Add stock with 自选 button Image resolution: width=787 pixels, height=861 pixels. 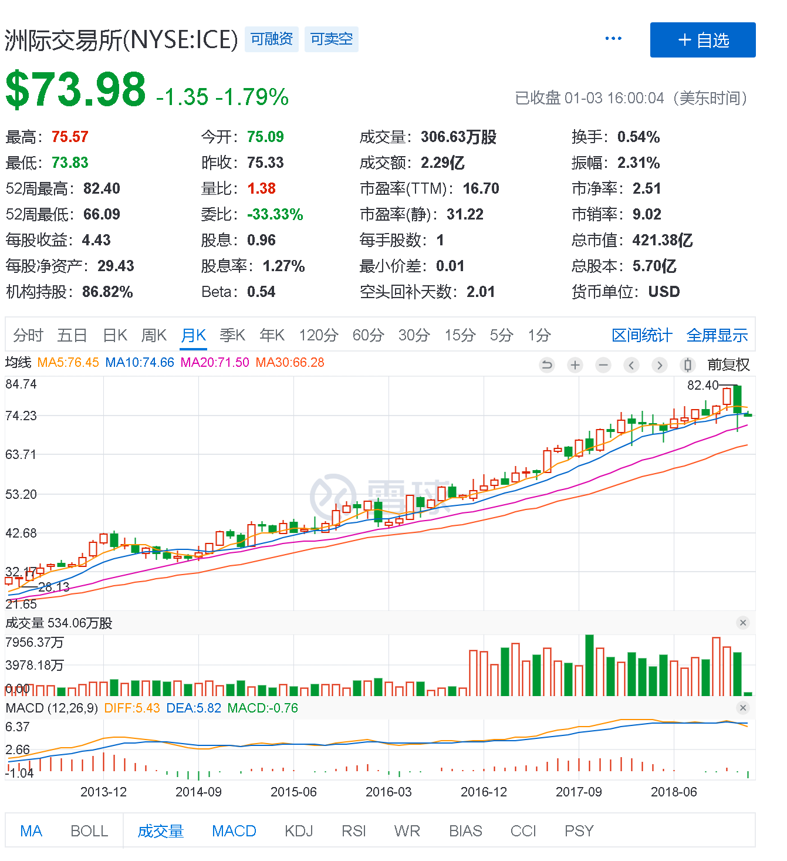702,40
